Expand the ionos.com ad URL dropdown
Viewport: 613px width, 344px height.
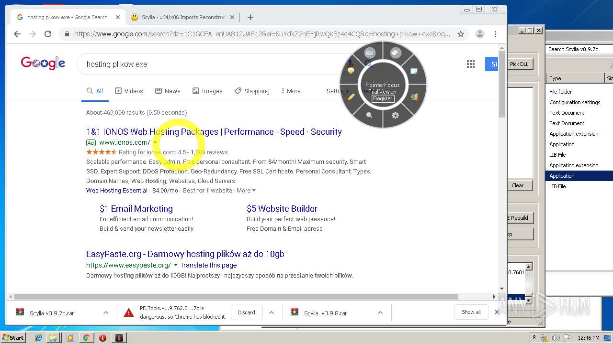point(155,142)
